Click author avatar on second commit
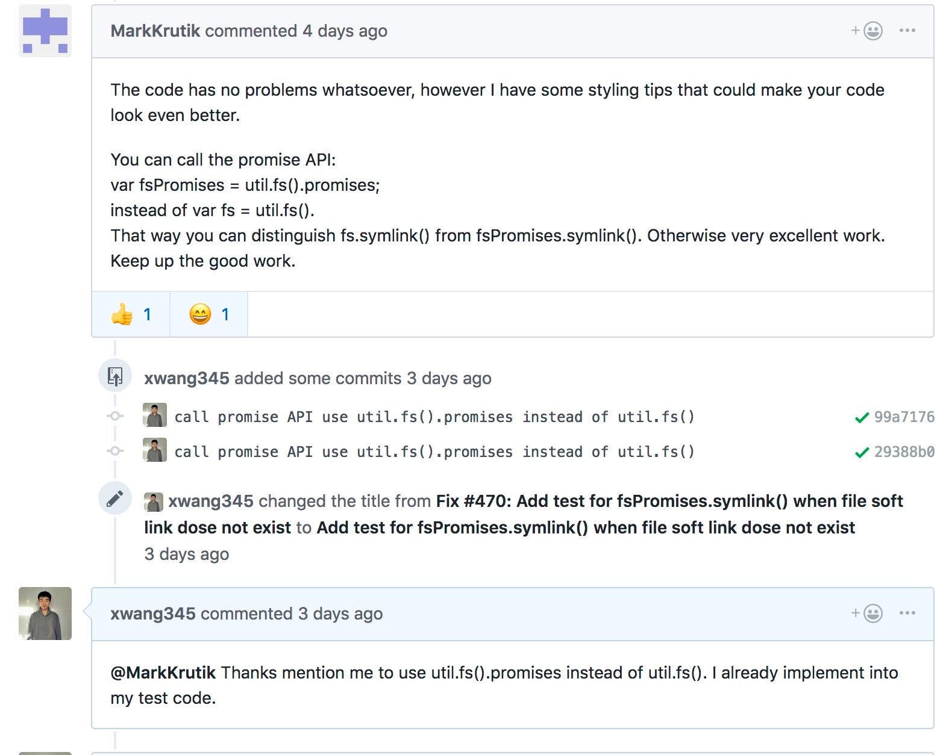 pos(155,450)
